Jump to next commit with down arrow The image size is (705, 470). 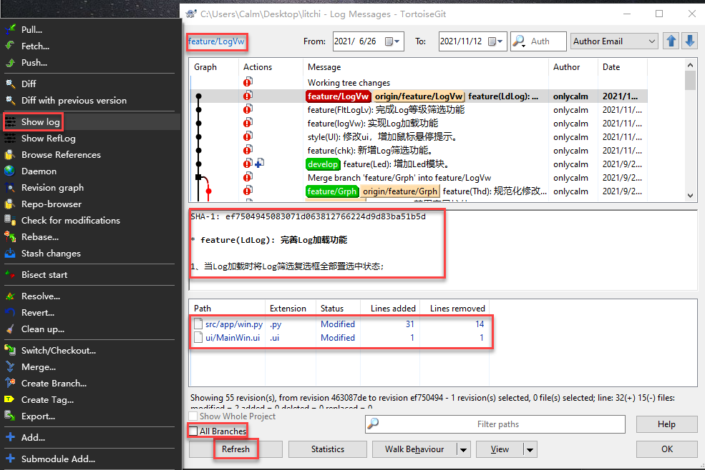690,41
